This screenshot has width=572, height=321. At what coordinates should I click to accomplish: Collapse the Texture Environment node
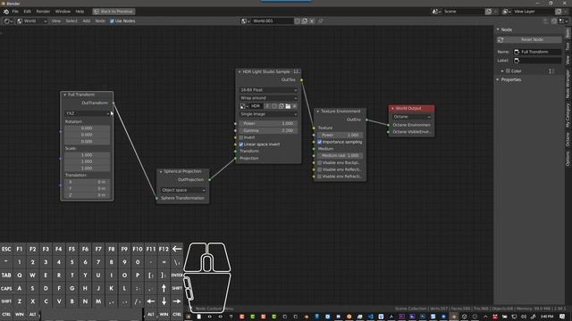pos(318,111)
